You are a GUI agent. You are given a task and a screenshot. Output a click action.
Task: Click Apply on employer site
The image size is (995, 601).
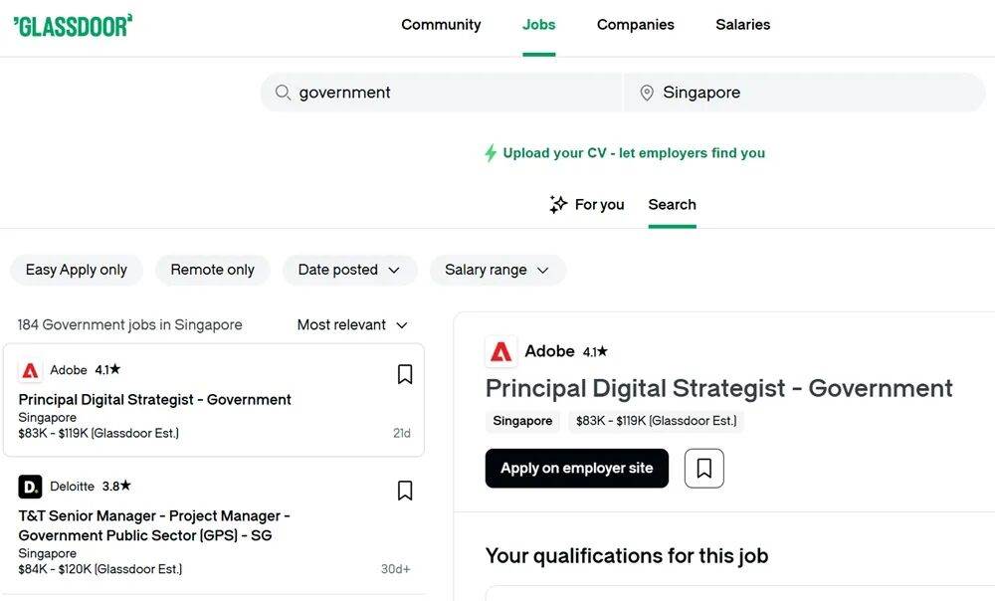pos(576,469)
